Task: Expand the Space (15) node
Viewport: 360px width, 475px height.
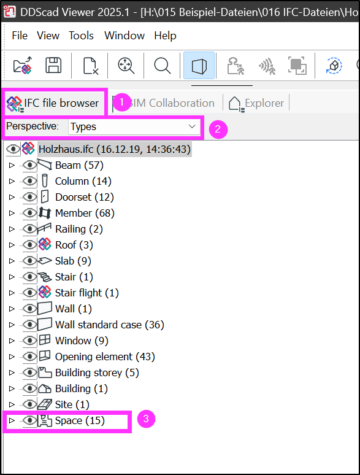Action: [x=12, y=420]
